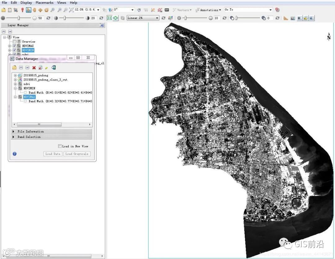Open the Placemarks menu
This screenshot has width=335, height=259.
pos(44,2)
